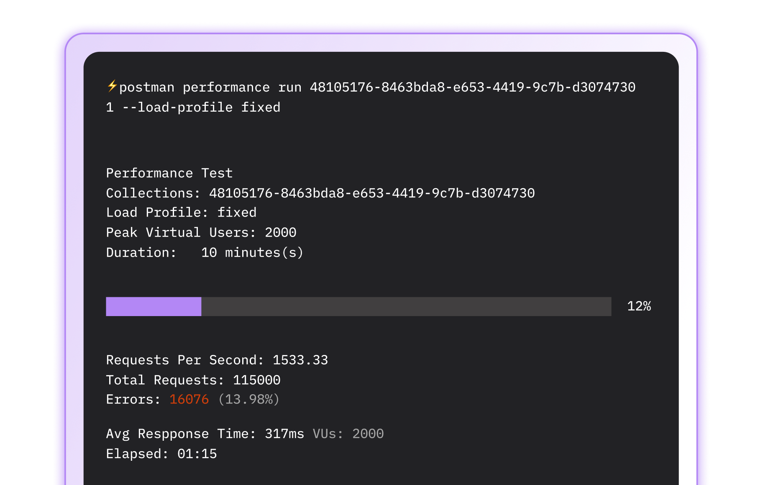Select the Requests Per Second value 1533.33

300,360
